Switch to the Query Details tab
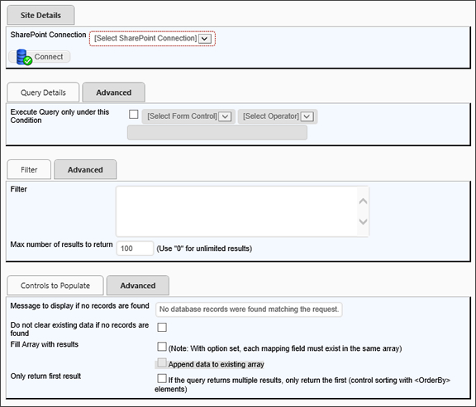 (43, 92)
